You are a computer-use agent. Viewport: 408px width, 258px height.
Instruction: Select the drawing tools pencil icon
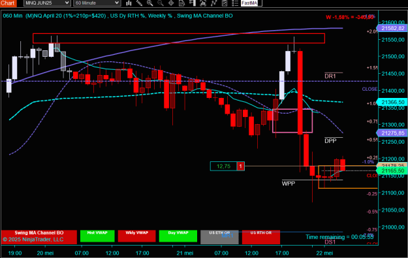point(139,3)
